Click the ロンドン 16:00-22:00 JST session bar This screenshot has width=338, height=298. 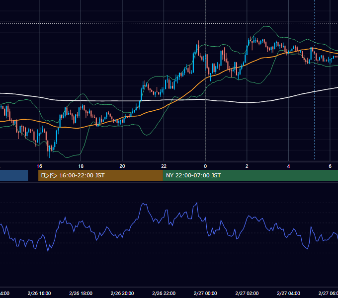click(x=100, y=175)
